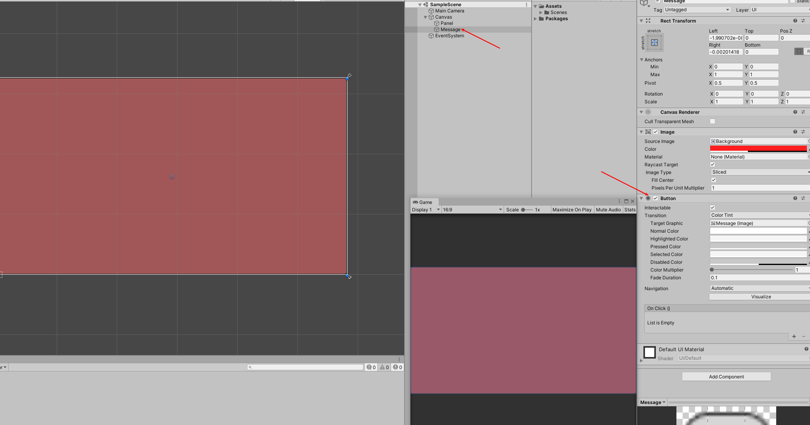
Task: Open the Game view three-dot options menu
Action: 619,201
